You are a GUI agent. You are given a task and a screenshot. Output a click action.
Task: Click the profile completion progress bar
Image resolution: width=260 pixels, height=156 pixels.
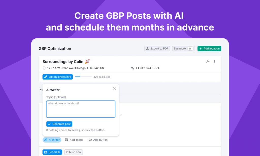(x=83, y=77)
